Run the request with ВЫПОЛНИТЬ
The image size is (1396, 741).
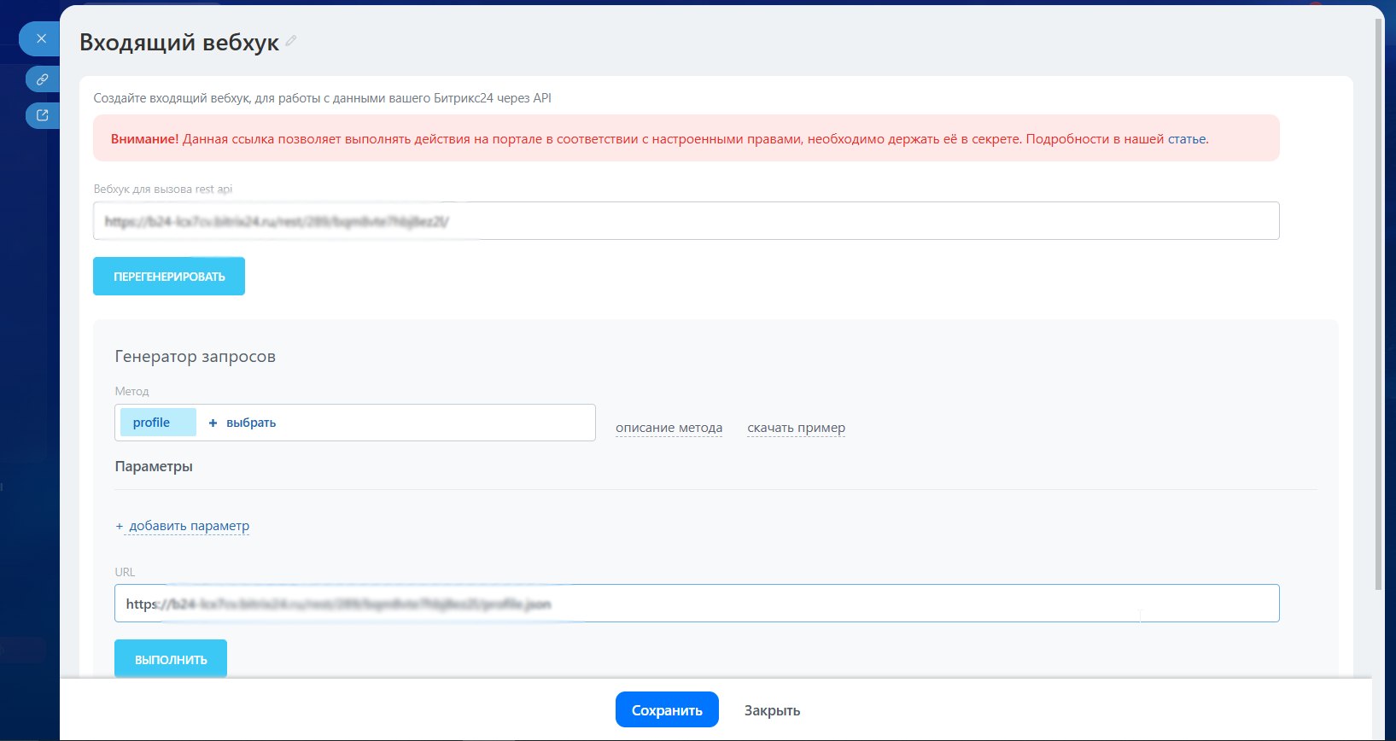[x=171, y=659]
